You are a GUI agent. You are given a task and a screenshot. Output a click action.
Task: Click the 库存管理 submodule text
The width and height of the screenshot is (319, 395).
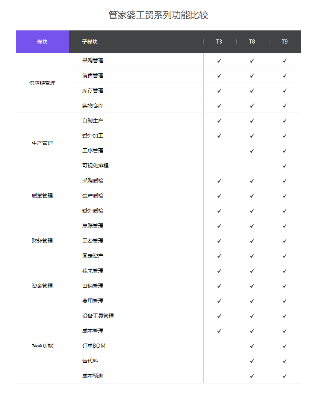(x=92, y=91)
